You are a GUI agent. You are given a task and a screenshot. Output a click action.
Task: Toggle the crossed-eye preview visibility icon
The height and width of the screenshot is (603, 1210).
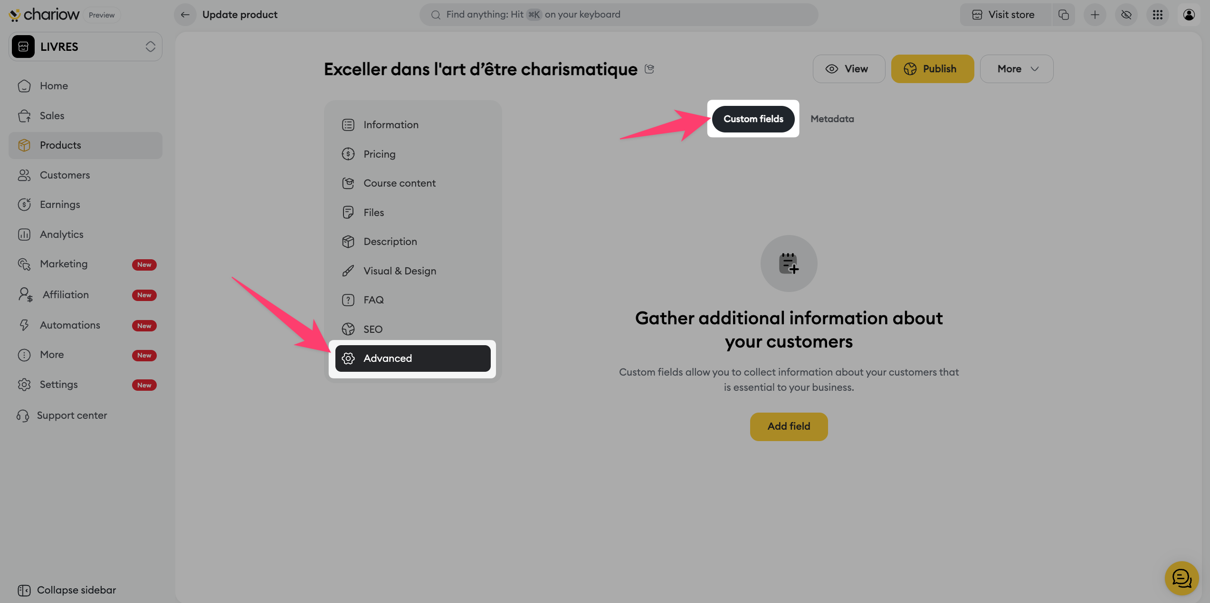[1126, 15]
